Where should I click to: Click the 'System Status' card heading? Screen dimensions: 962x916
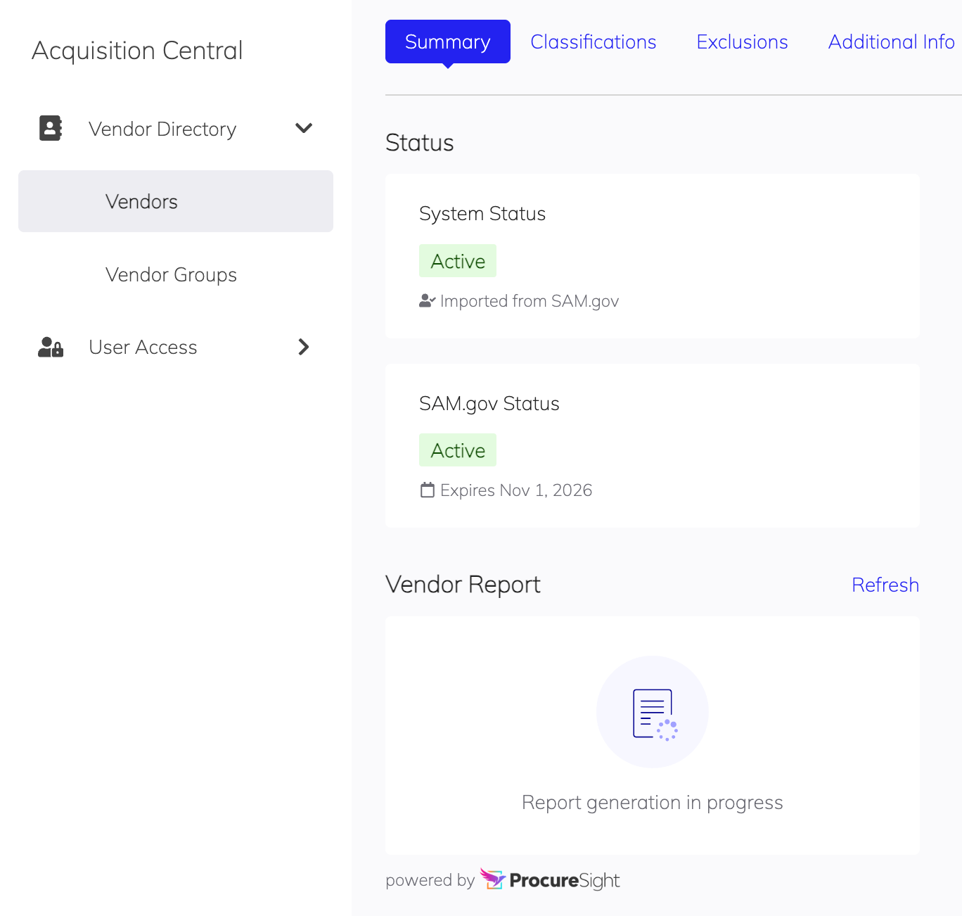point(482,213)
